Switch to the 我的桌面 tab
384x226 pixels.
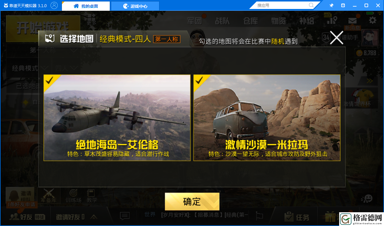pos(86,6)
